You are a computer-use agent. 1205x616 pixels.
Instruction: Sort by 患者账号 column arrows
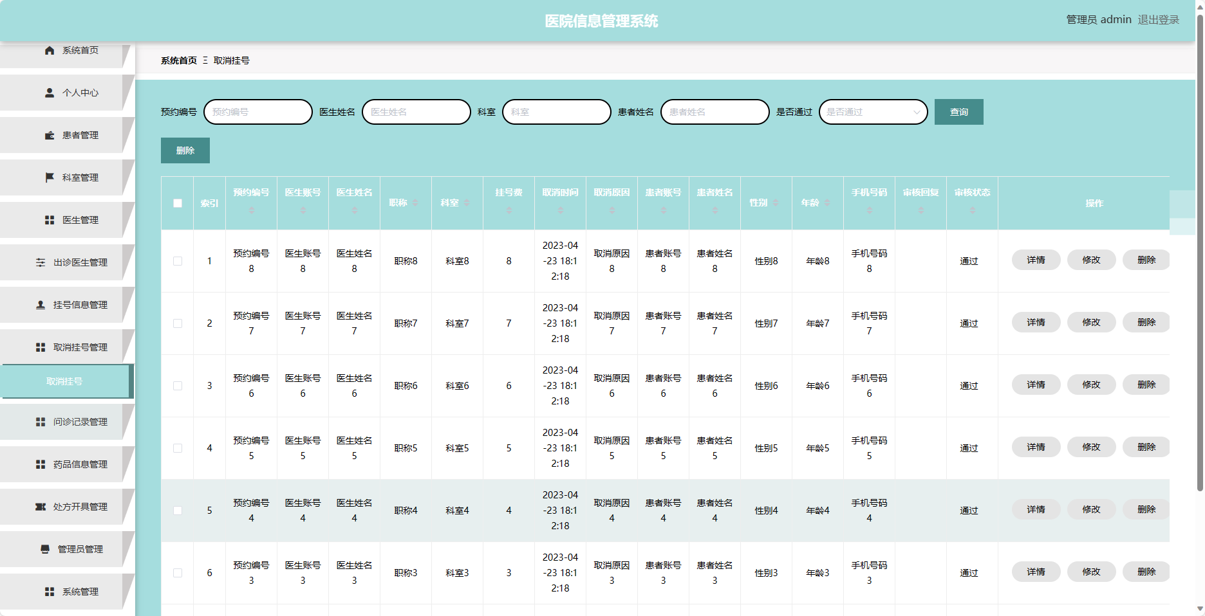click(664, 211)
